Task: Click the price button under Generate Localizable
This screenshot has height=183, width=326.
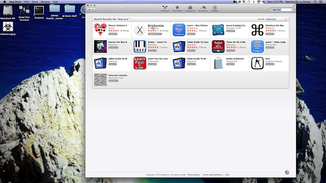Action: [x=113, y=81]
